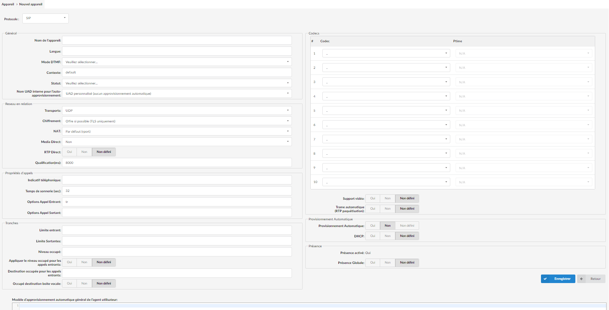Viewport: 609px width, 310px height.
Task: Click the Options Appel Sortant field
Action: pyautogui.click(x=177, y=212)
